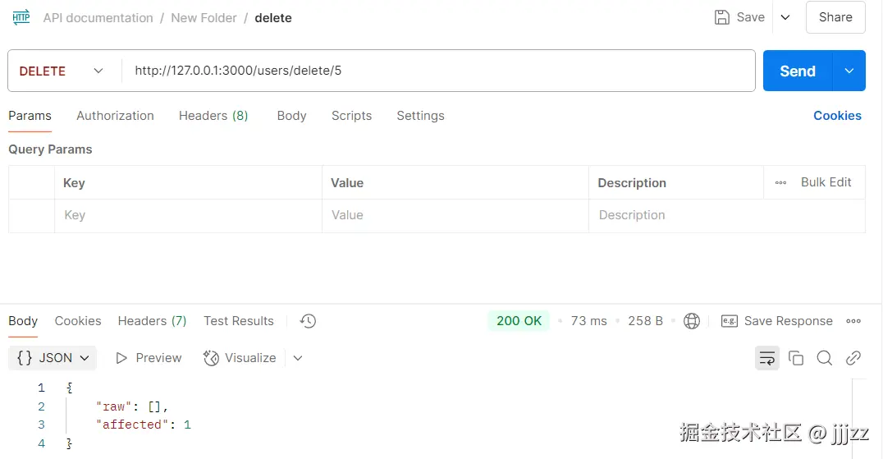Switch to the Authorization tab
Viewport: 883px width, 459px height.
coord(115,116)
